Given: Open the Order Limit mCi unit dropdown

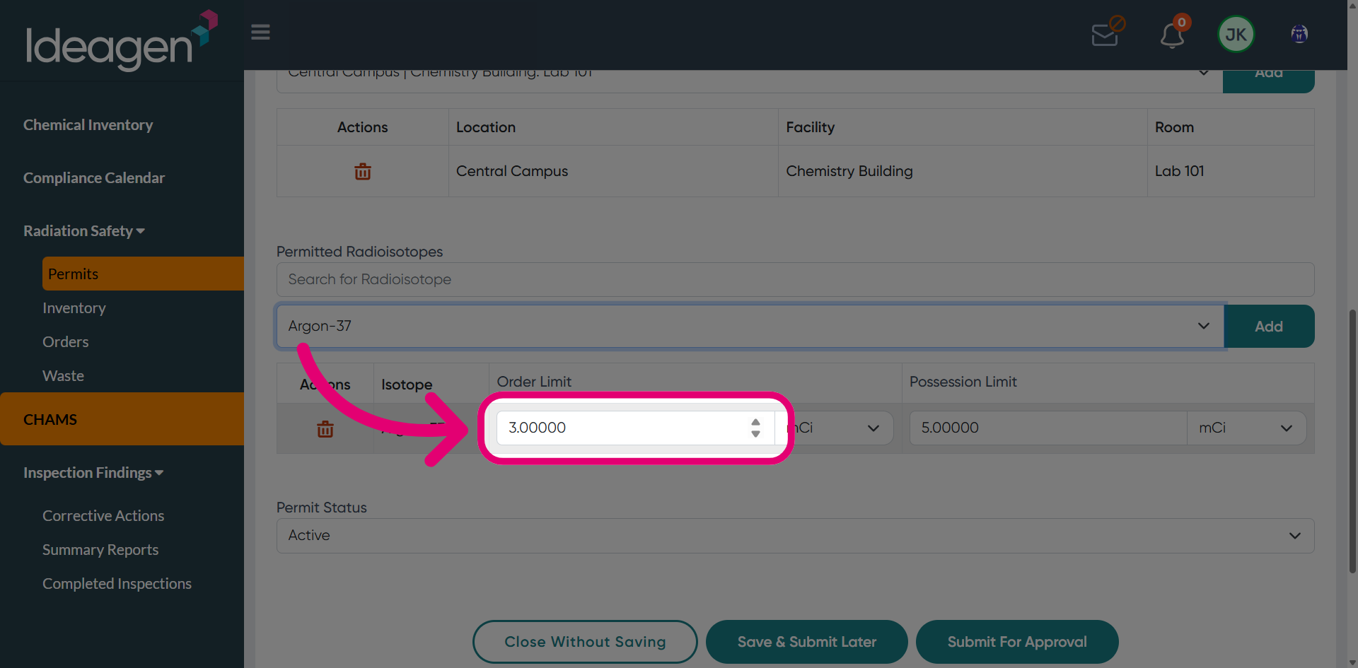Looking at the screenshot, I should pyautogui.click(x=835, y=428).
